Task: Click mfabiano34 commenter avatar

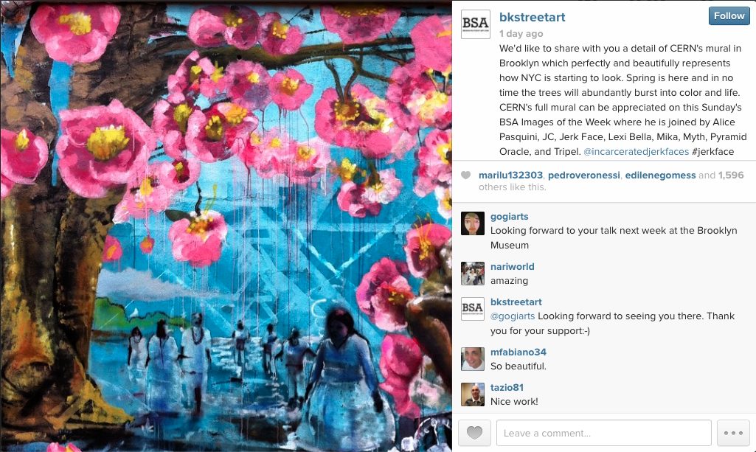Action: [x=473, y=359]
